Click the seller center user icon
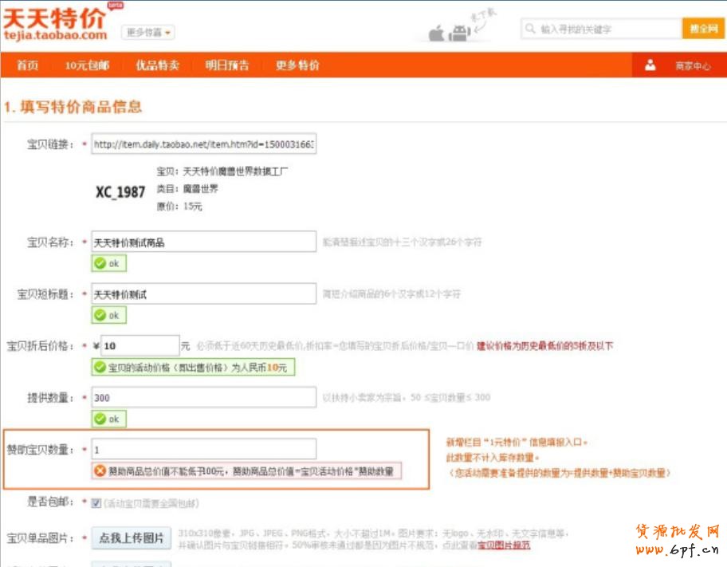727x567 pixels. [650, 65]
